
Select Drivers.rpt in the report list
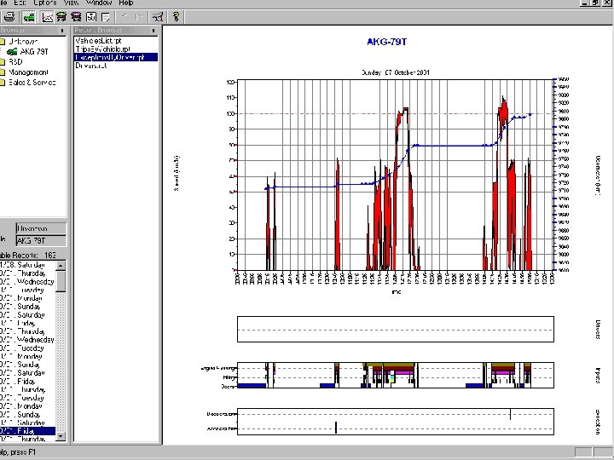90,66
